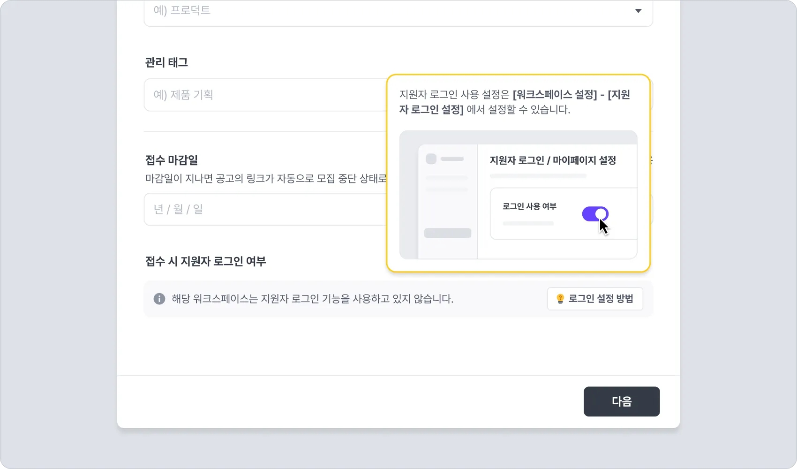Click the gray placeholder button in illustration sidebar
Screen dimensions: 797x469
(x=447, y=233)
